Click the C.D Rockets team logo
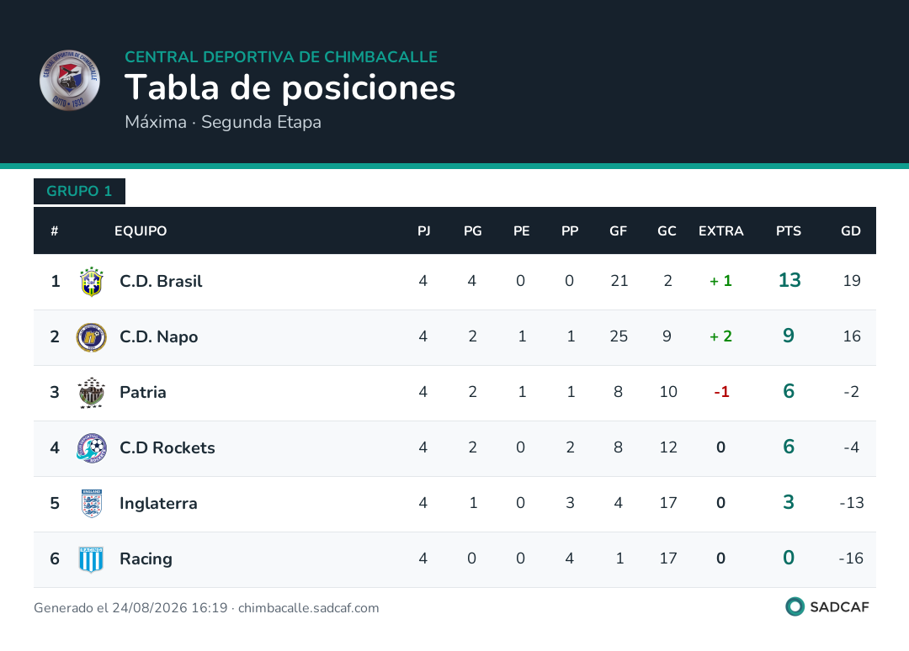This screenshot has height=651, width=909. tap(92, 447)
